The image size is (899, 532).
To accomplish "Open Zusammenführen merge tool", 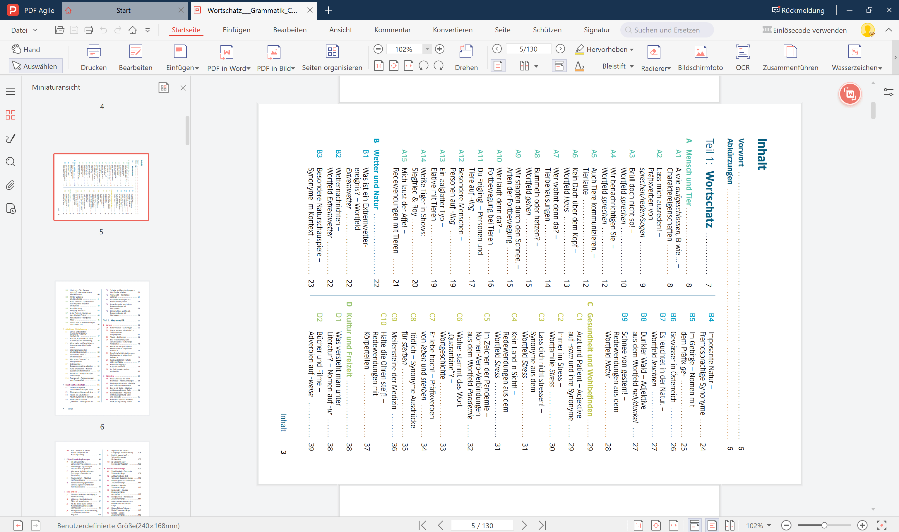I will [x=790, y=58].
